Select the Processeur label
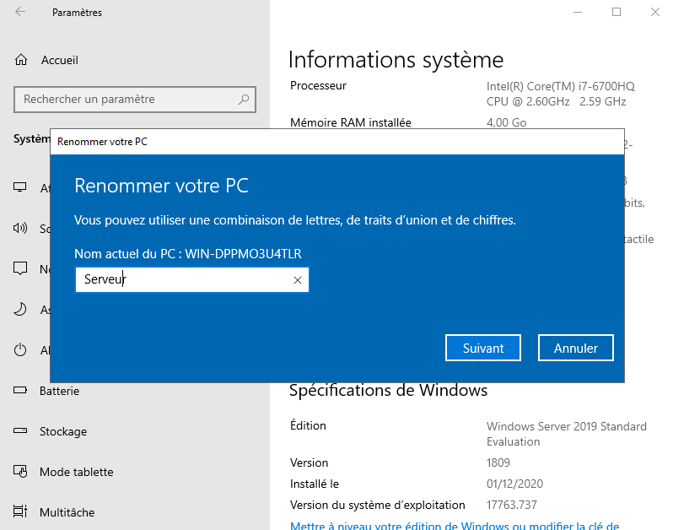The width and height of the screenshot is (673, 530). [x=318, y=85]
